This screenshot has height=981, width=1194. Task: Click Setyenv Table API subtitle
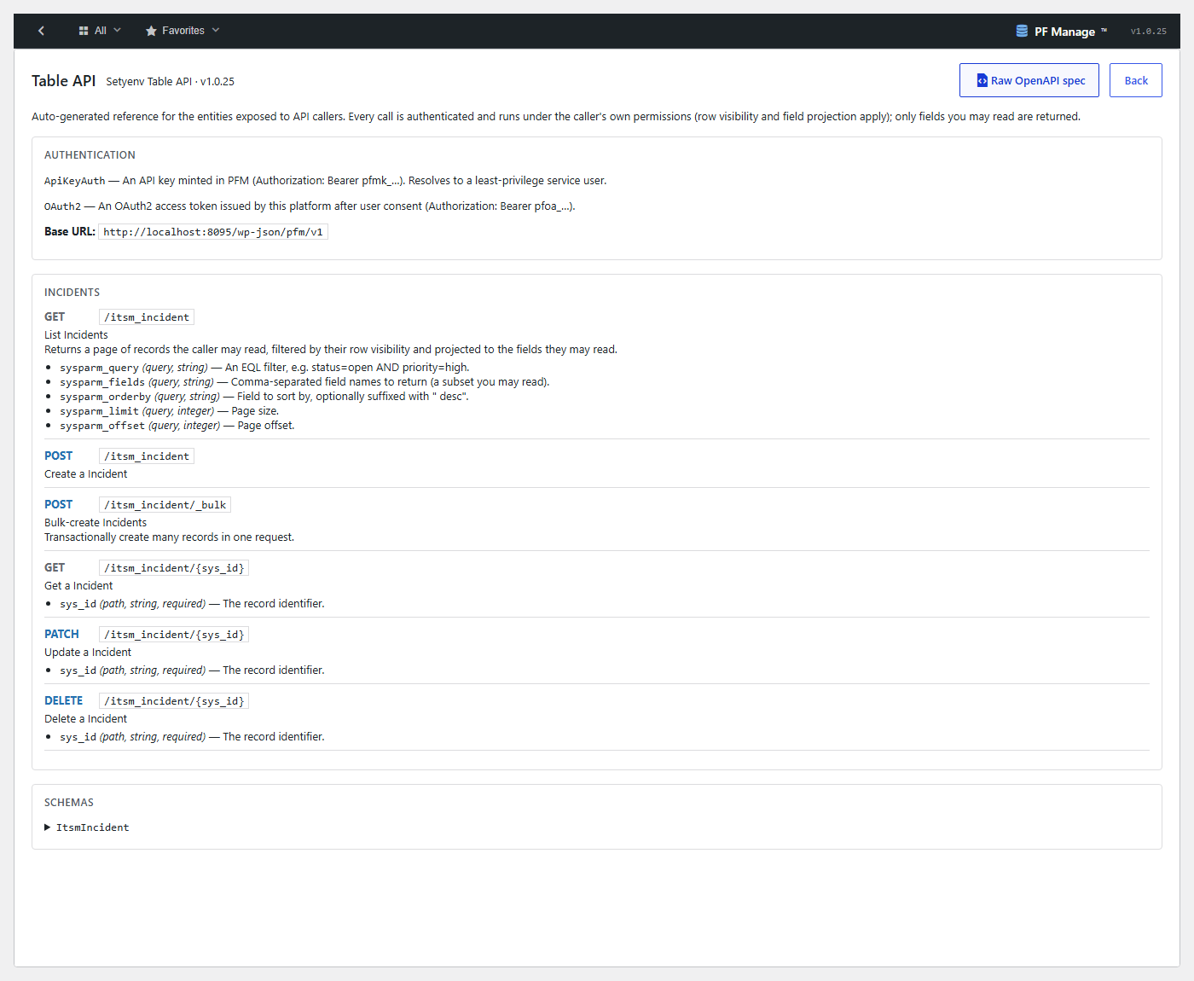[170, 82]
